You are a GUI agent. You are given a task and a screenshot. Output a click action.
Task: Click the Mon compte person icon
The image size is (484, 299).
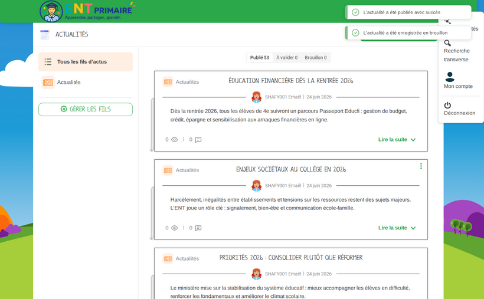click(x=450, y=77)
